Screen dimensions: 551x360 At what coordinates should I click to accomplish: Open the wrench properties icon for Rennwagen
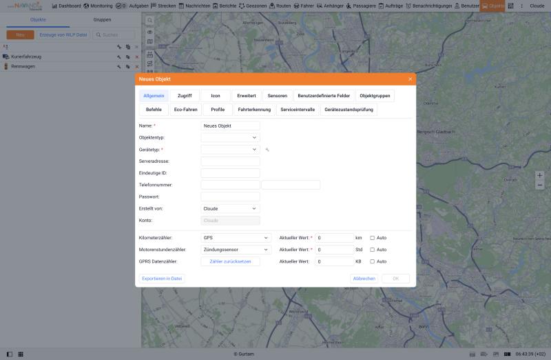tap(119, 66)
